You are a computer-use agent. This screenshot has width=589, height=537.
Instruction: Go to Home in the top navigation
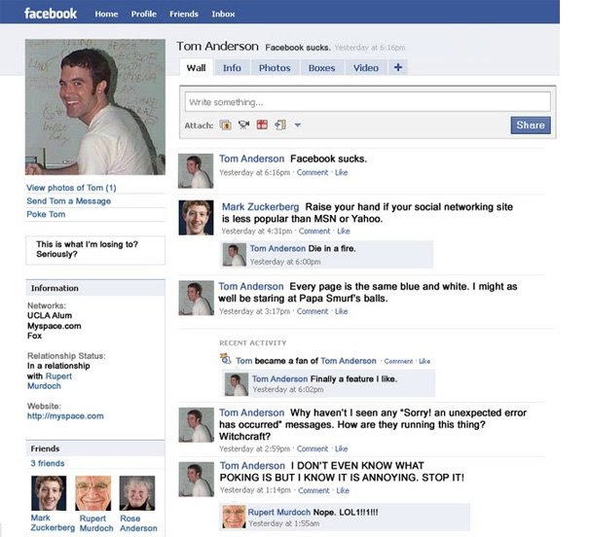(106, 14)
